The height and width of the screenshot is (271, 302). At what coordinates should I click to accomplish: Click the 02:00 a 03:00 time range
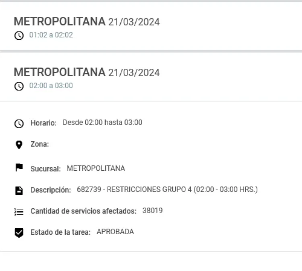click(51, 86)
